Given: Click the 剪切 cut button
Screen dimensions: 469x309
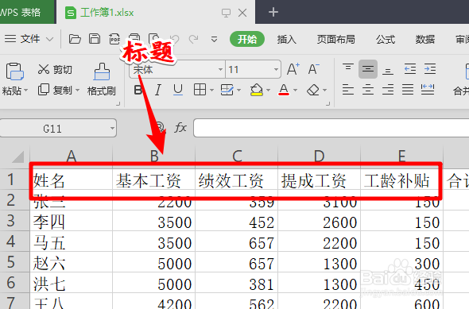Looking at the screenshot, I should click(x=55, y=69).
